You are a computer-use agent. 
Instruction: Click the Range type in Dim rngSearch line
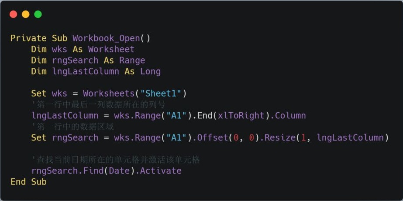coord(132,60)
